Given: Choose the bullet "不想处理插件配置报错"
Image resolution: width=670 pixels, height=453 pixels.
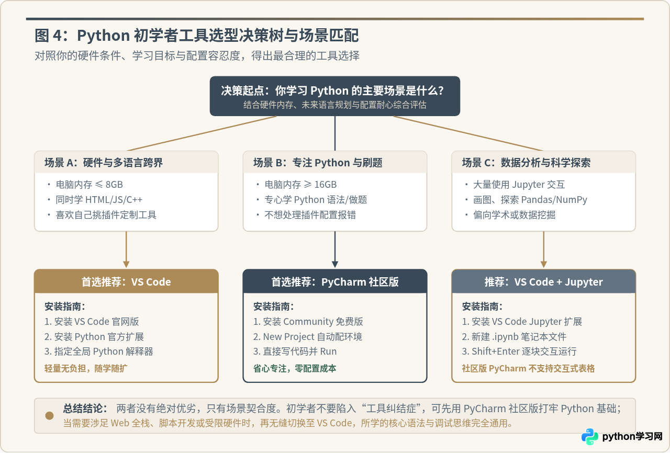Looking at the screenshot, I should click(x=310, y=215).
